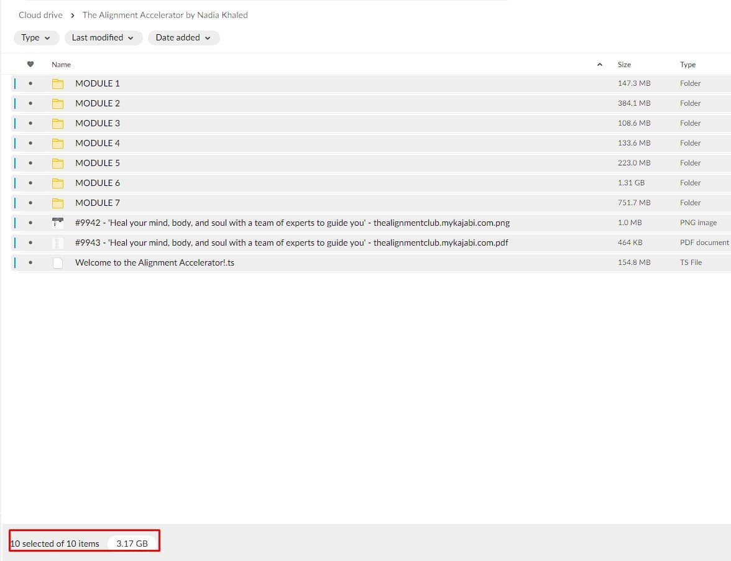Toggle favorite dot for MODULE 5
This screenshot has height=561, width=731.
point(30,163)
